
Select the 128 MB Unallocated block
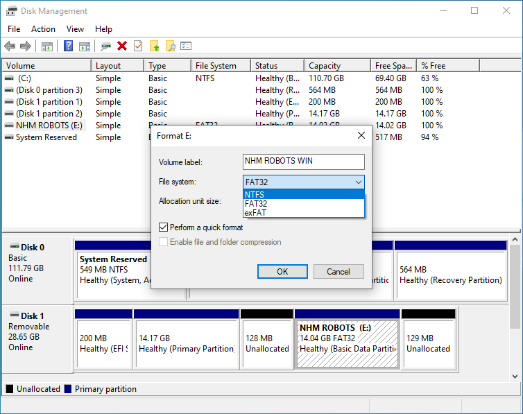[267, 339]
